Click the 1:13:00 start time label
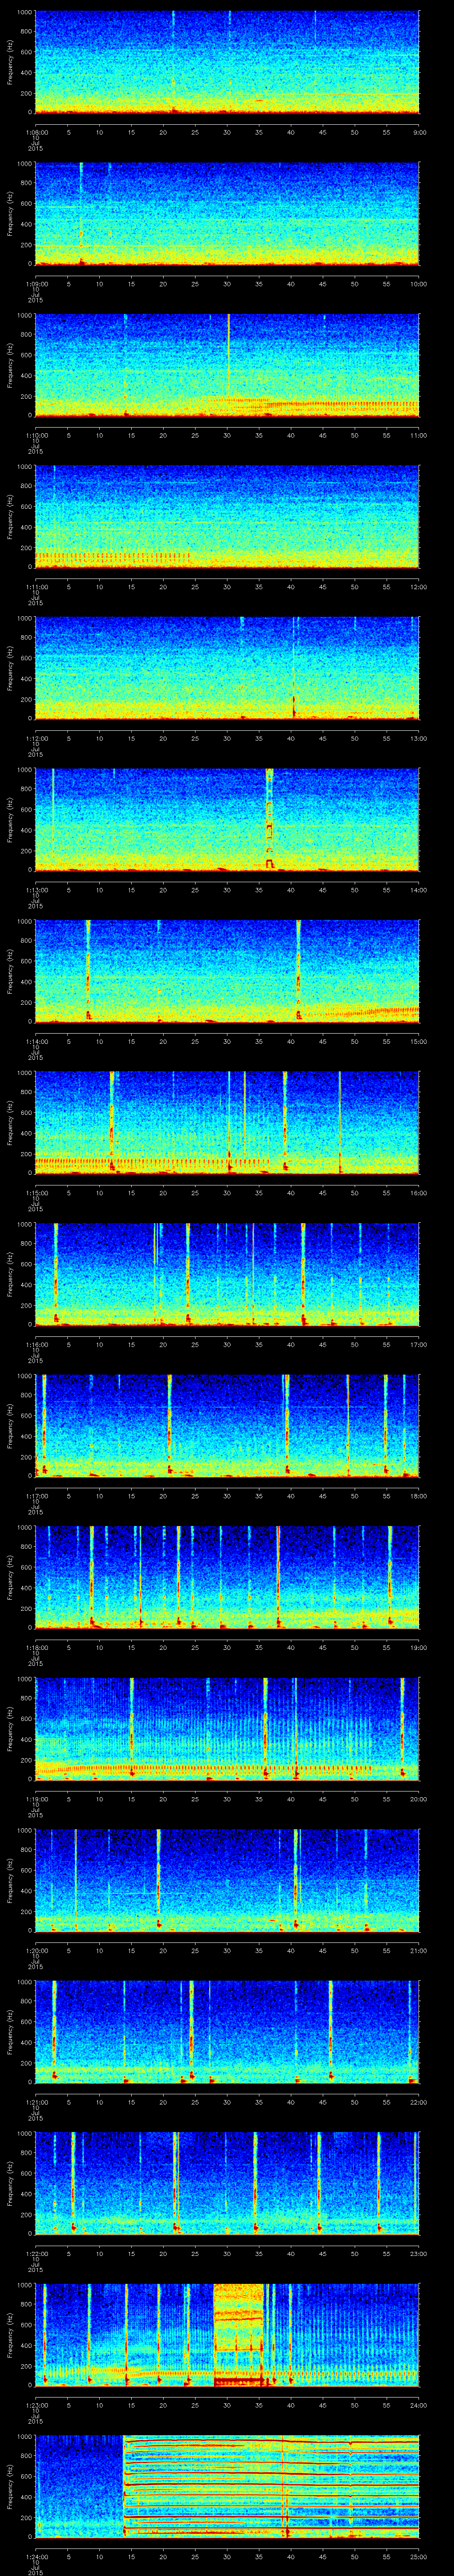The height and width of the screenshot is (2576, 454). point(36,890)
